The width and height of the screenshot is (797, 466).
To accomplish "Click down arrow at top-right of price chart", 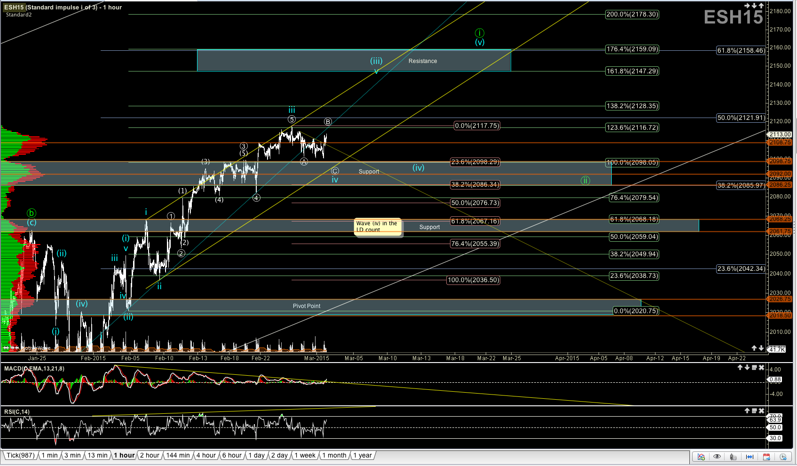I will [754, 6].
